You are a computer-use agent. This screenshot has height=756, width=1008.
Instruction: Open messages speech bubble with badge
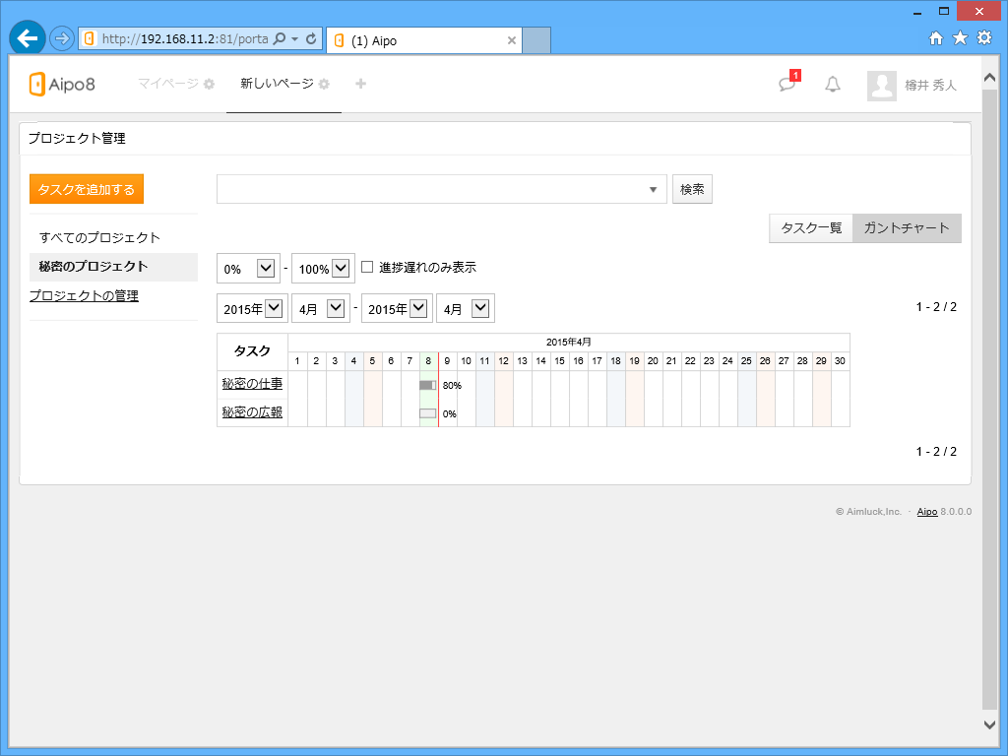click(788, 83)
